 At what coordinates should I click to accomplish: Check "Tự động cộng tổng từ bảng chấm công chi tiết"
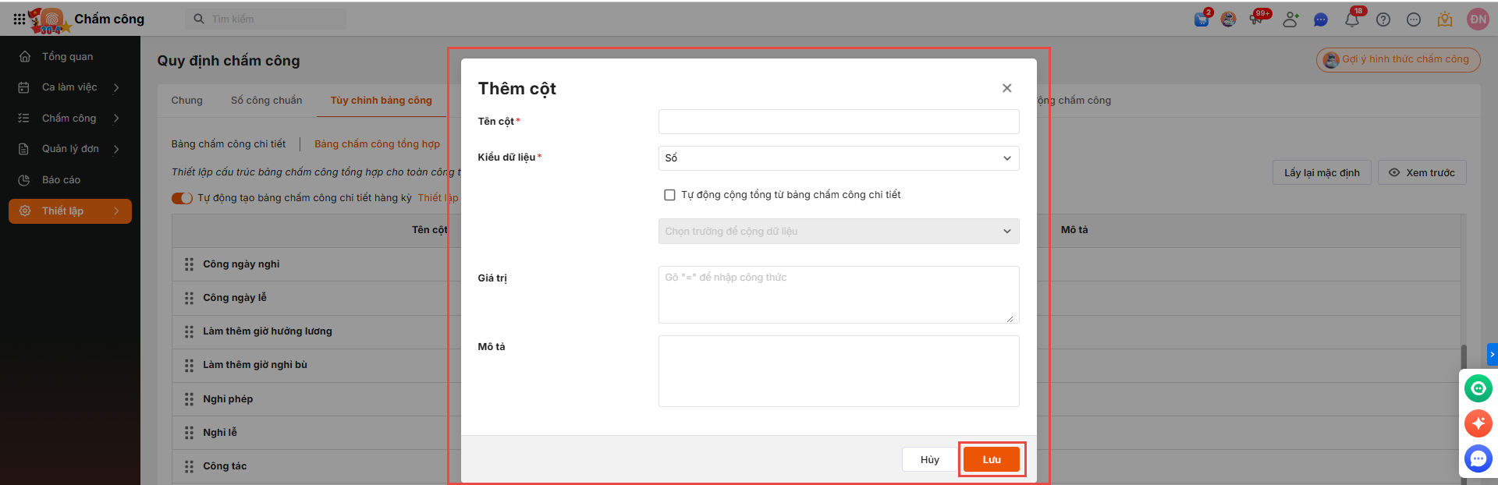(669, 195)
